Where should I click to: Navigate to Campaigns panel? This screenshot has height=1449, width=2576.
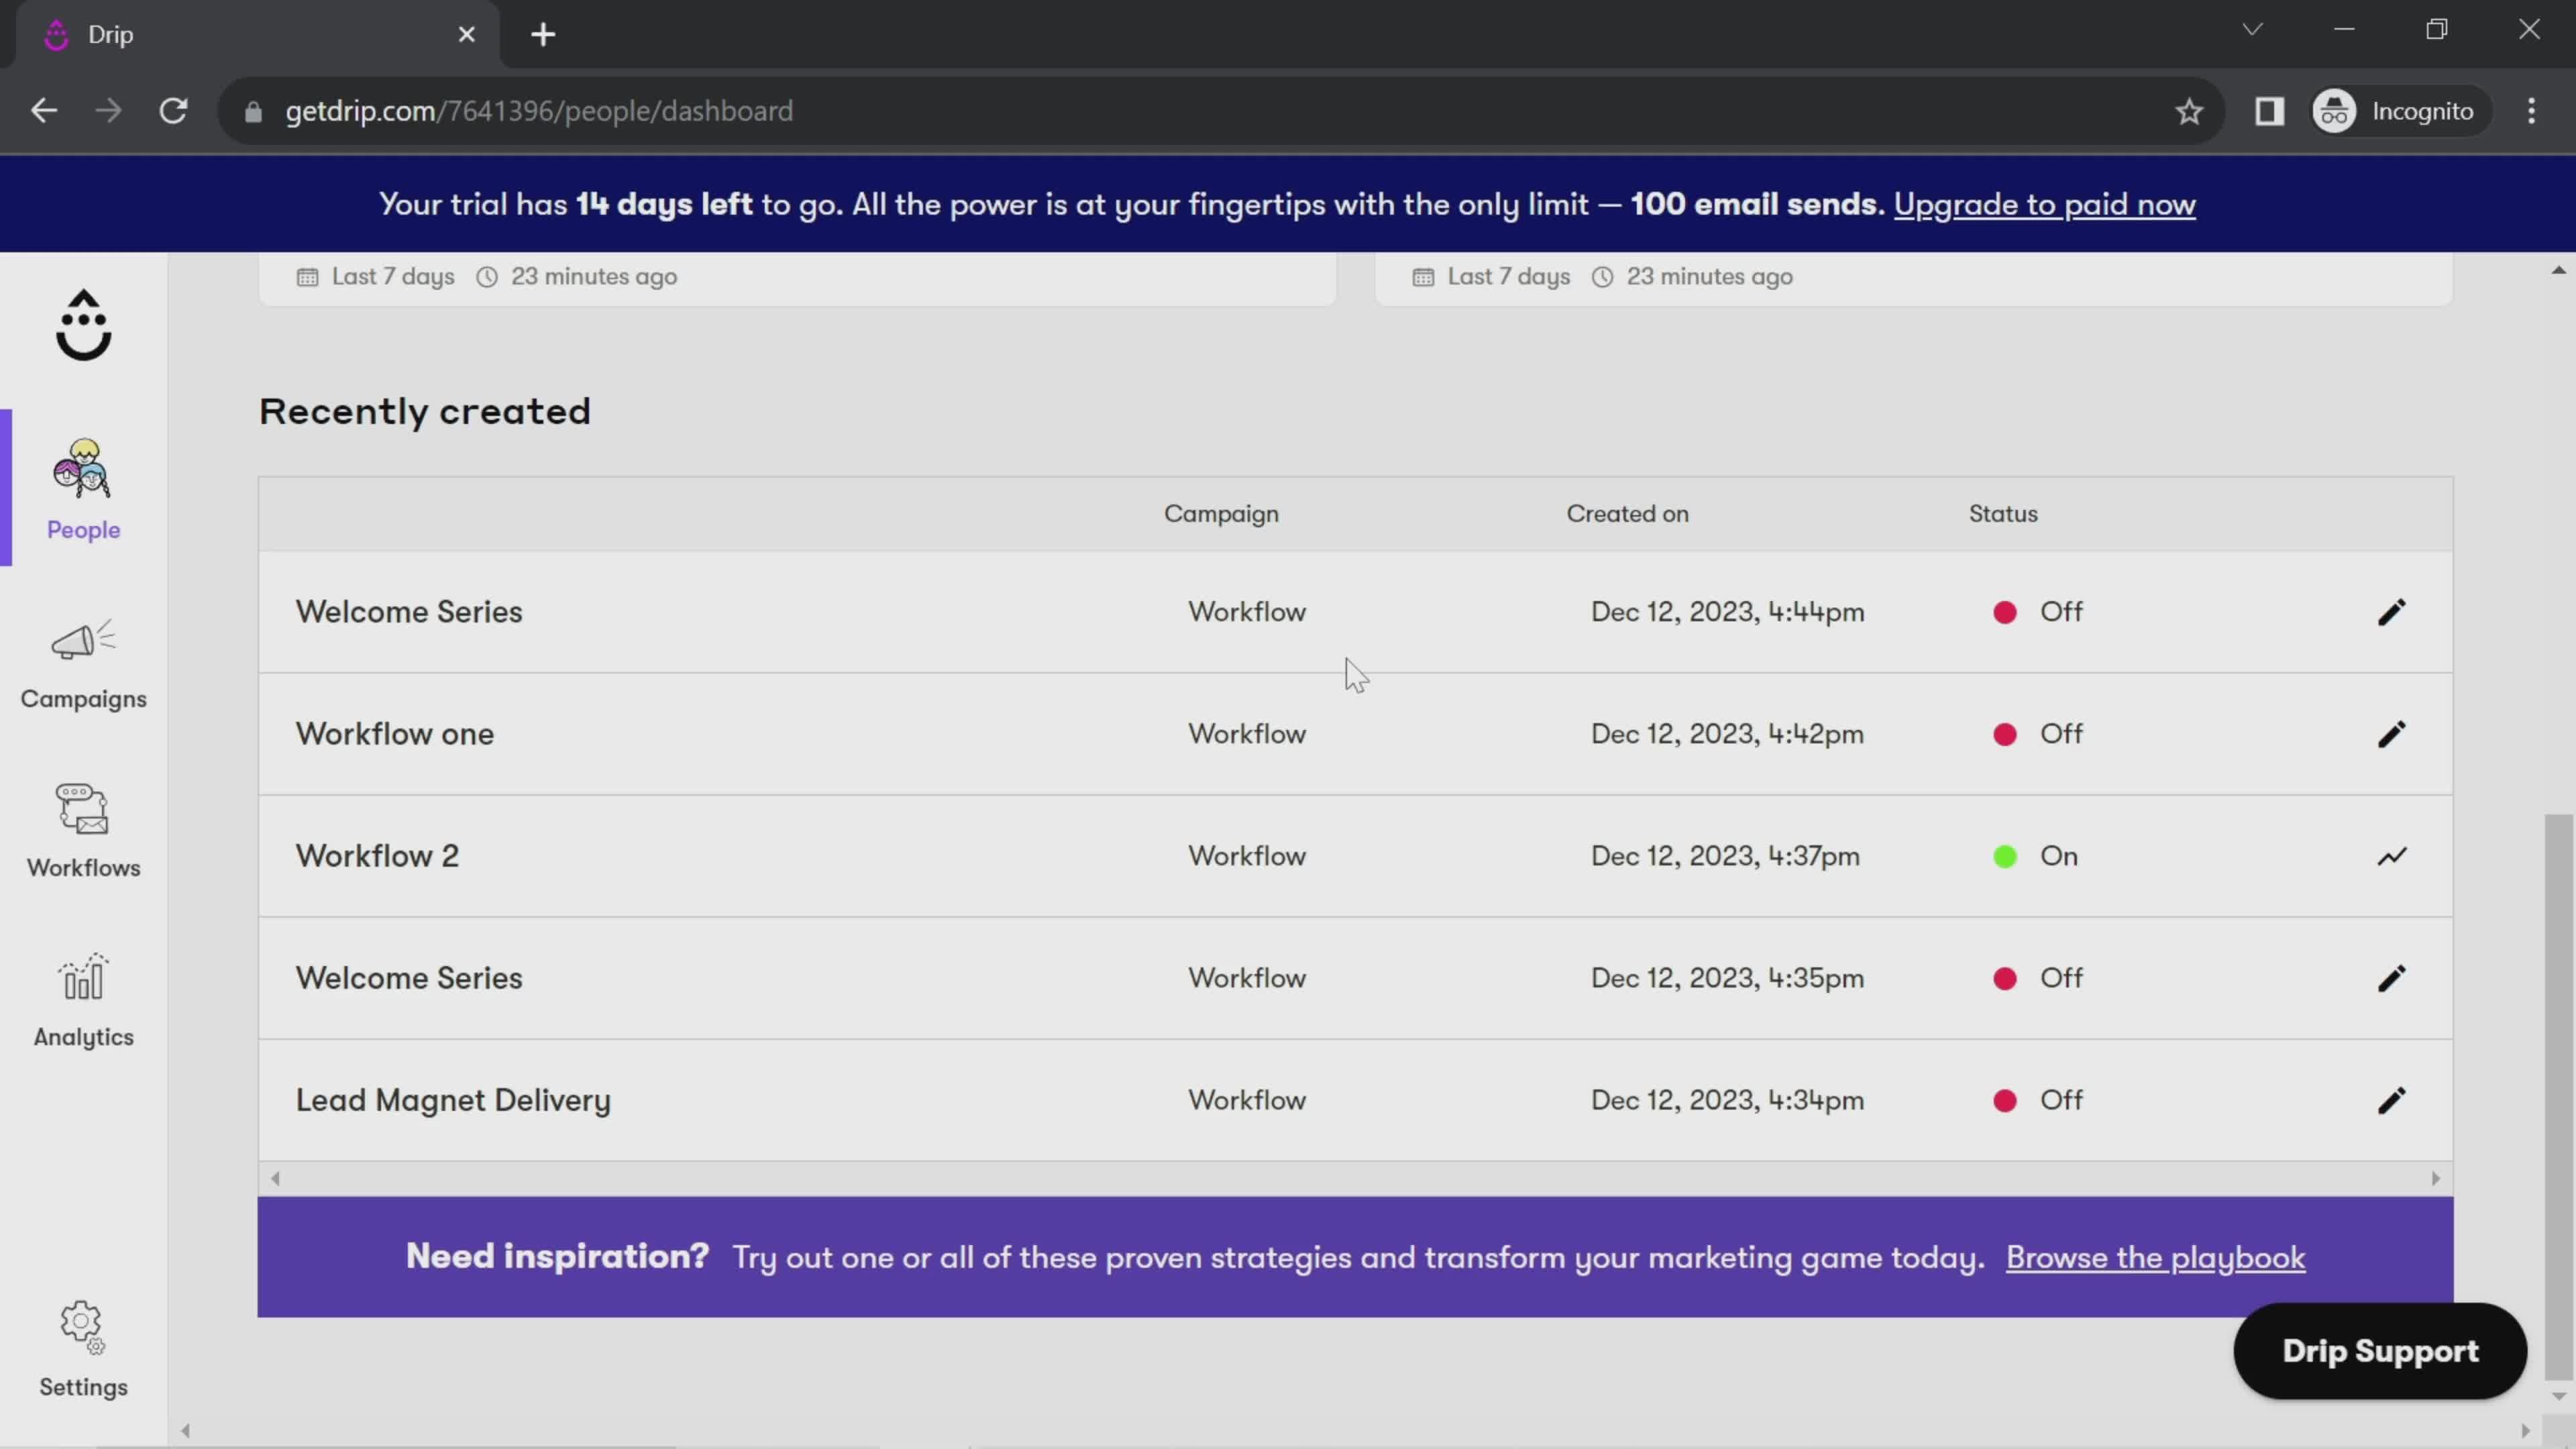pos(83,660)
